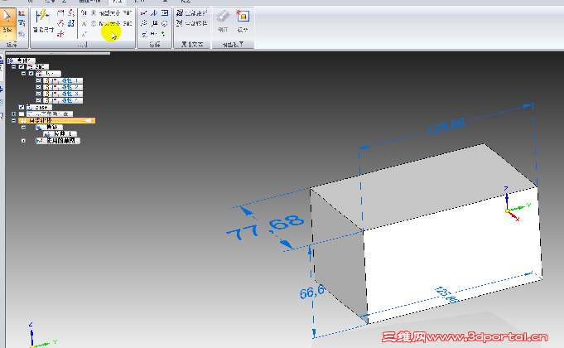Toggle checkbox for dimension item 2
This screenshot has height=348, width=564.
click(38, 87)
